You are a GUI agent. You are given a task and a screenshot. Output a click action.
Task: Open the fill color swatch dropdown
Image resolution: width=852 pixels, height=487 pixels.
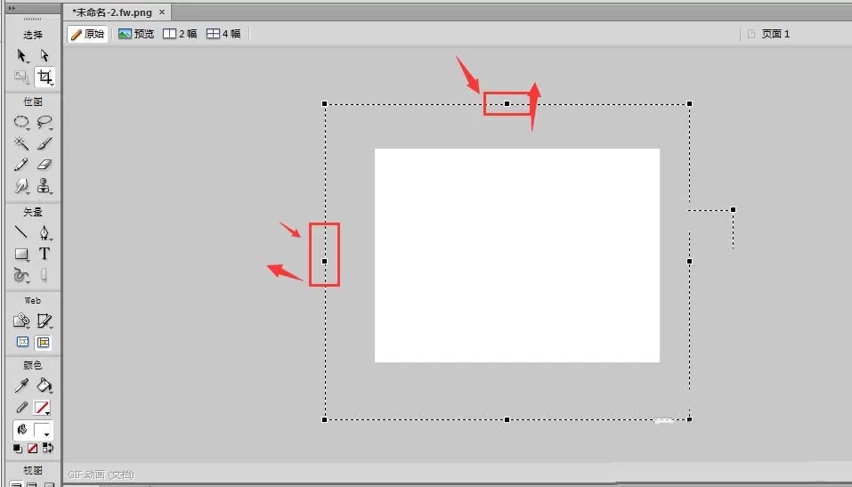click(x=43, y=431)
